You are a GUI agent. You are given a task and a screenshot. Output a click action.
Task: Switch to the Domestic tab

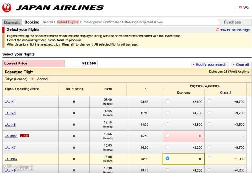12,22
